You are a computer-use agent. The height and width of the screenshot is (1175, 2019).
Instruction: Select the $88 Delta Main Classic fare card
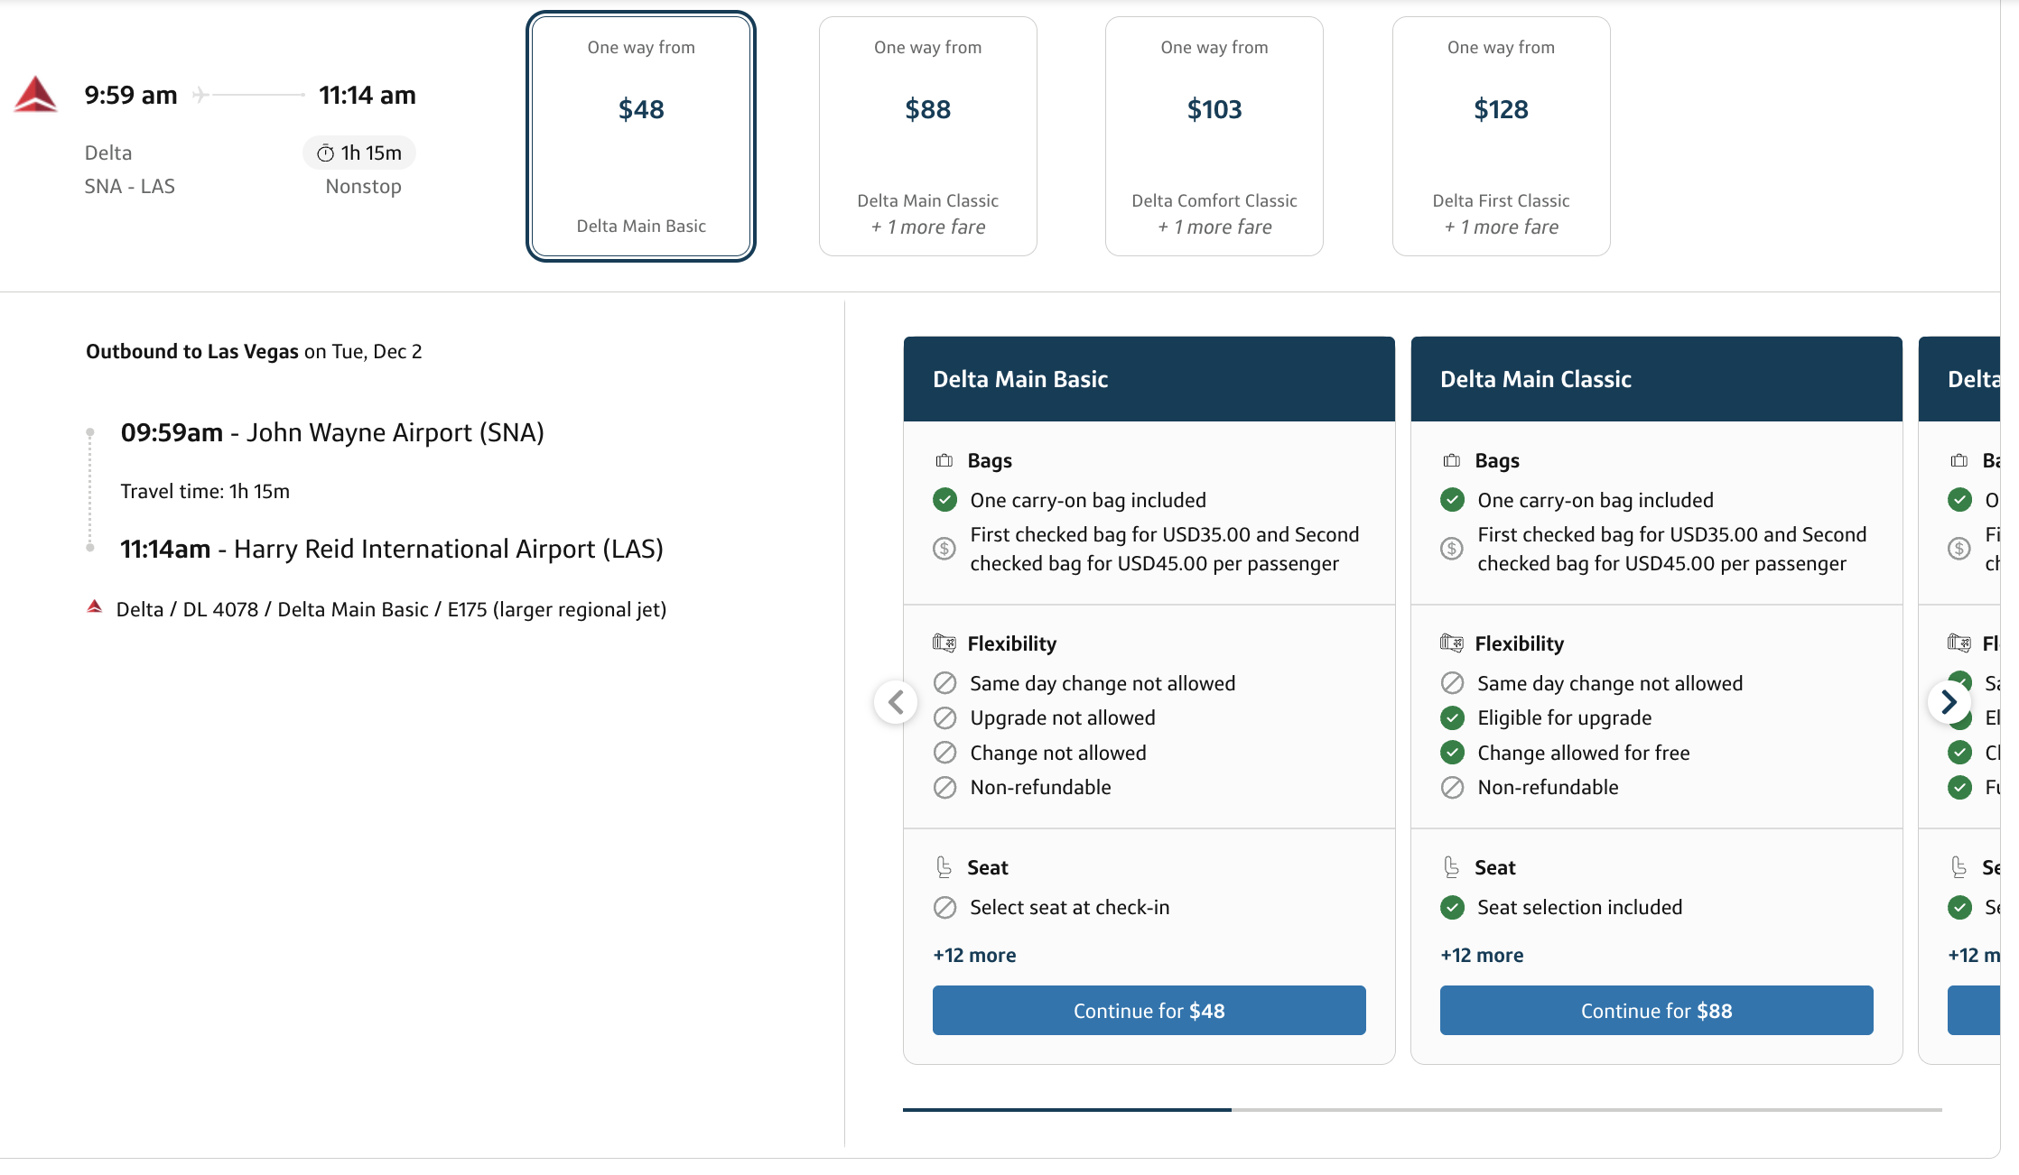pos(927,136)
